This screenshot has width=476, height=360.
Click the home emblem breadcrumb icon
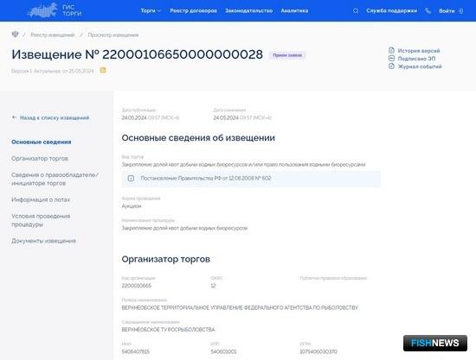(15, 35)
